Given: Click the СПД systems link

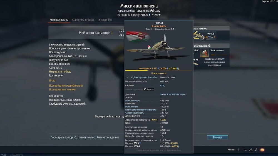Looking at the screenshot, I should pos(162,85).
